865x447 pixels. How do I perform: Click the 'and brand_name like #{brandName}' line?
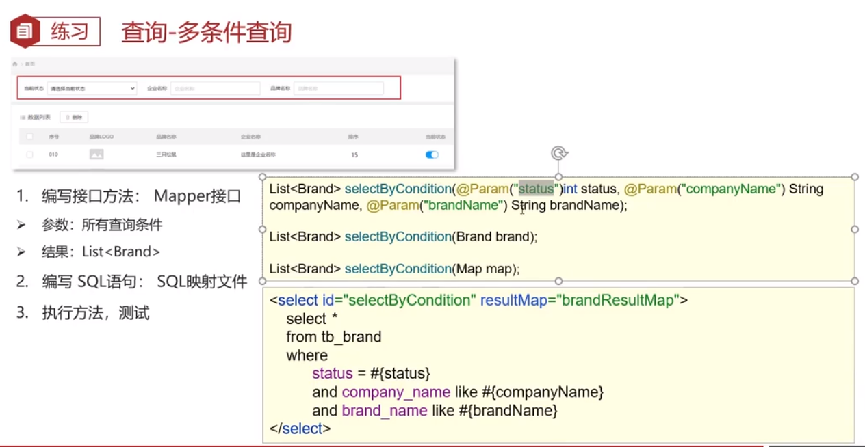435,411
